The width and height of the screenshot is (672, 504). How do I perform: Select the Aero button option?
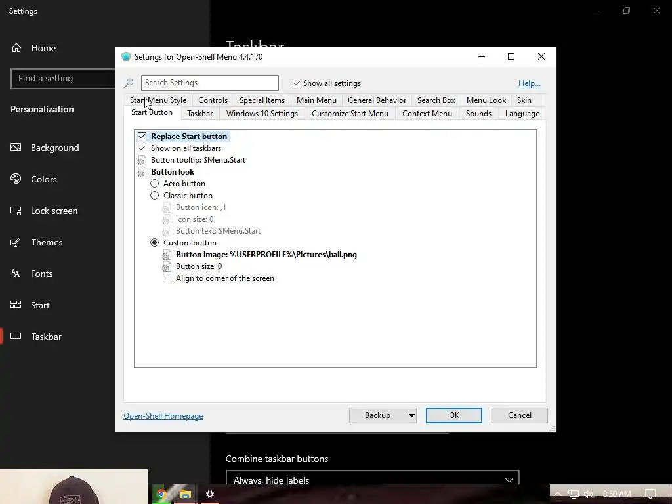click(x=154, y=184)
